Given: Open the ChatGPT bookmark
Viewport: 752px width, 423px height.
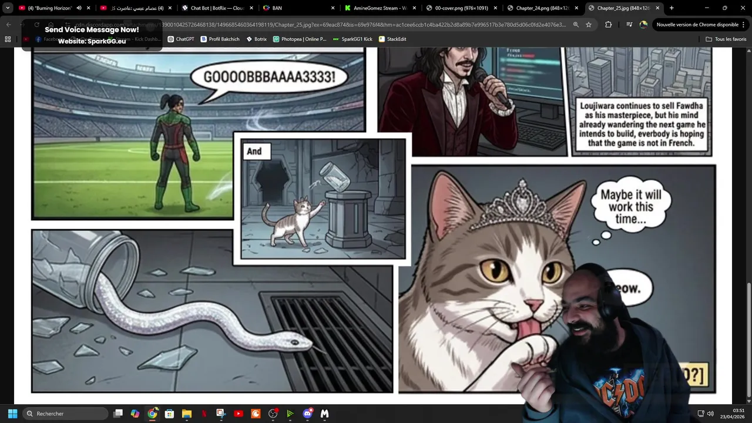Looking at the screenshot, I should 180,39.
